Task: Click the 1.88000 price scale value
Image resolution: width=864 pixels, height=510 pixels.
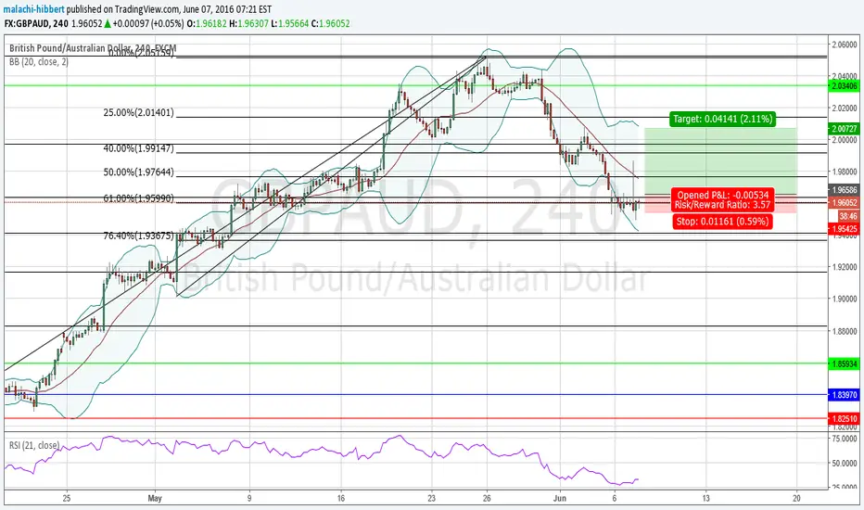Action: (x=845, y=331)
